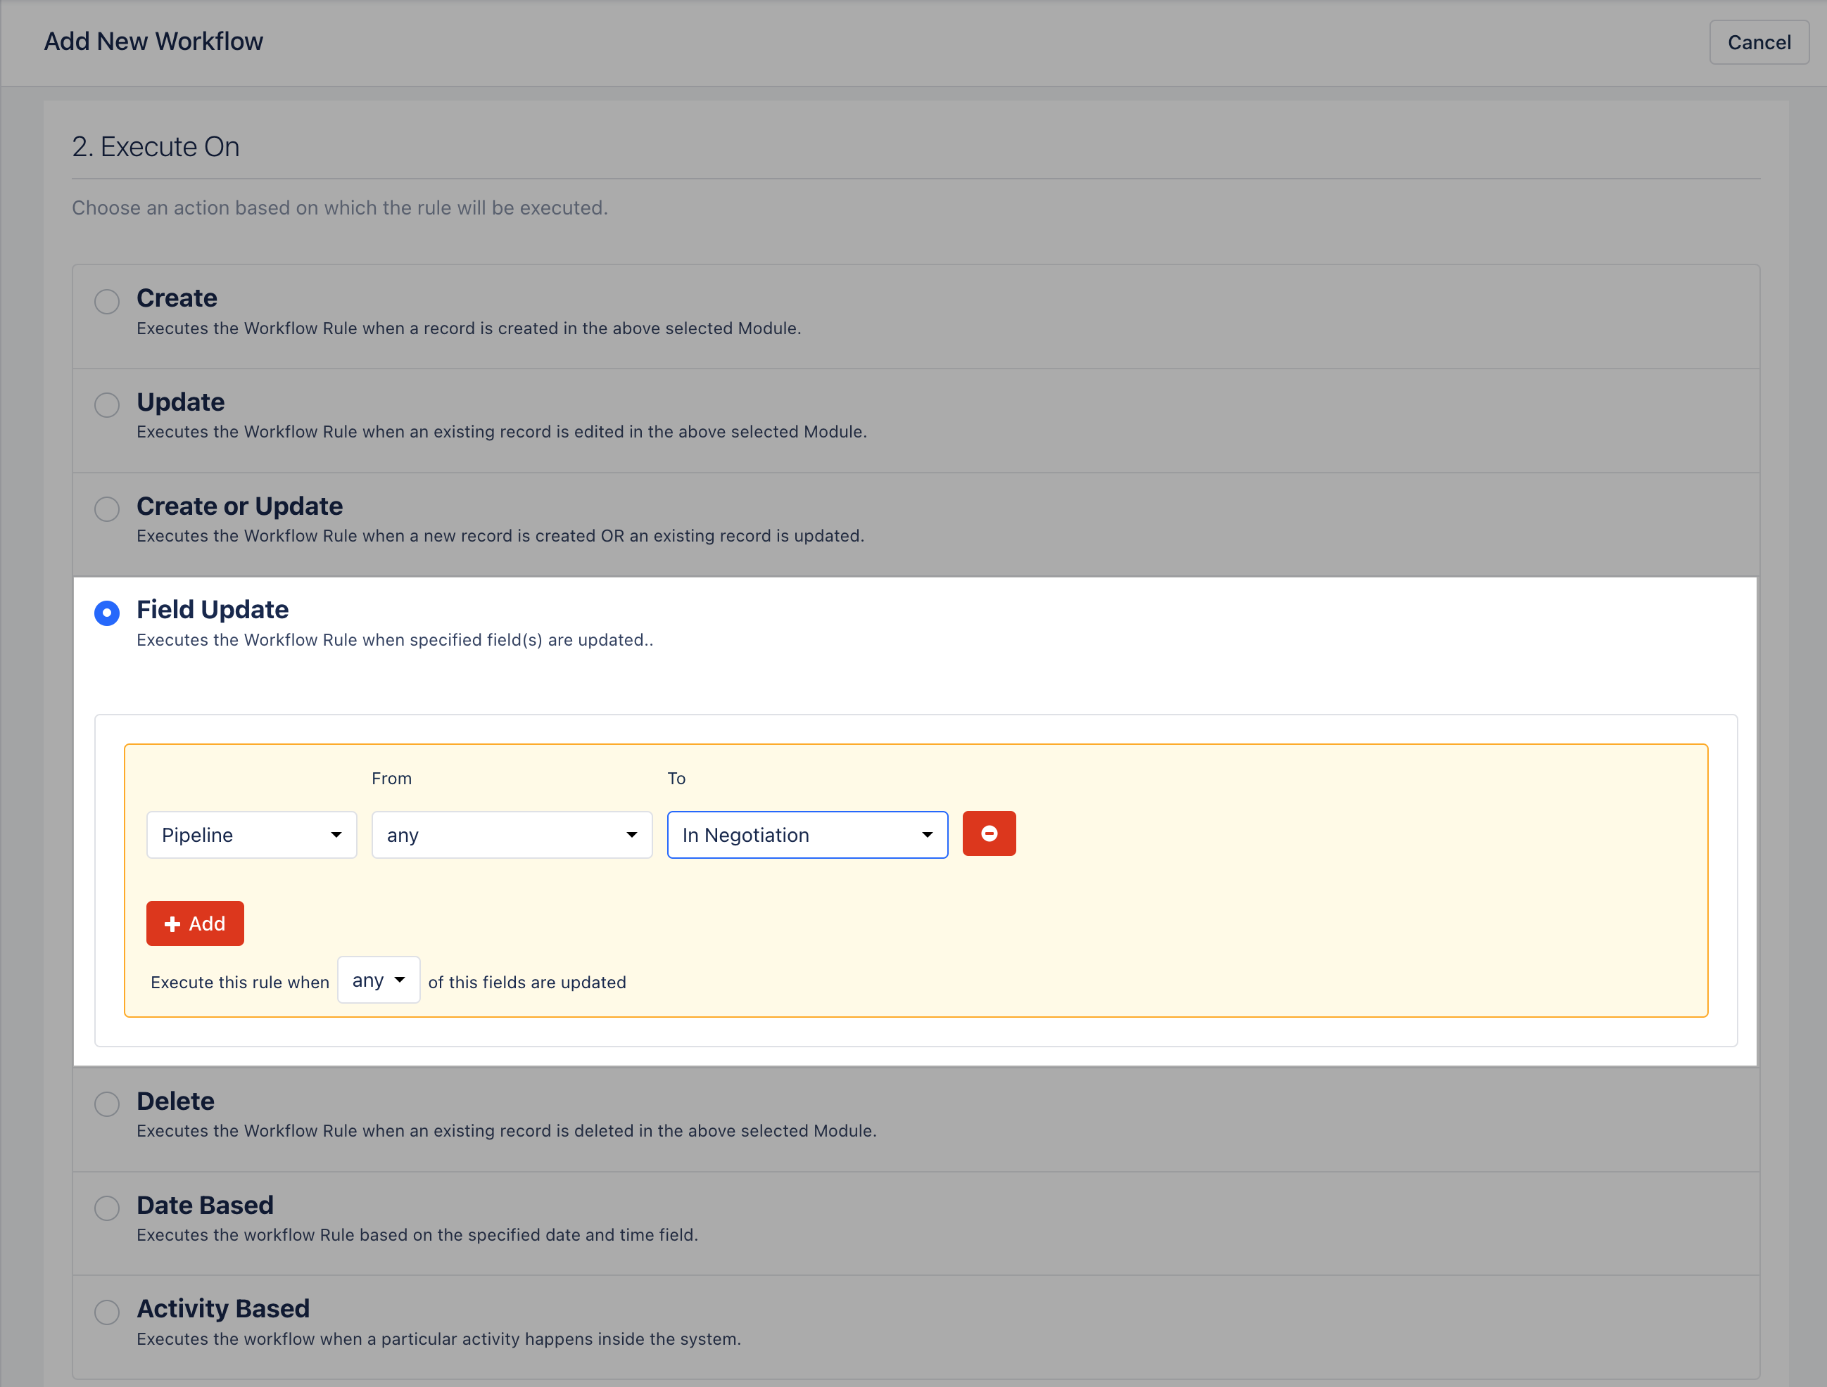Viewport: 1827px width, 1387px height.
Task: Click 'Choose an action based on which the rule will be executed.' text
Action: coord(339,208)
